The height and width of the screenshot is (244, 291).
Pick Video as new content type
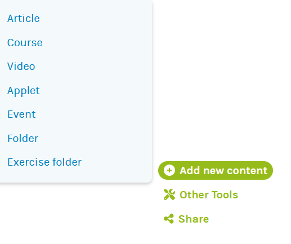point(21,66)
